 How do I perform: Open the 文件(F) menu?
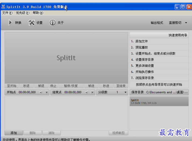tap(7, 13)
